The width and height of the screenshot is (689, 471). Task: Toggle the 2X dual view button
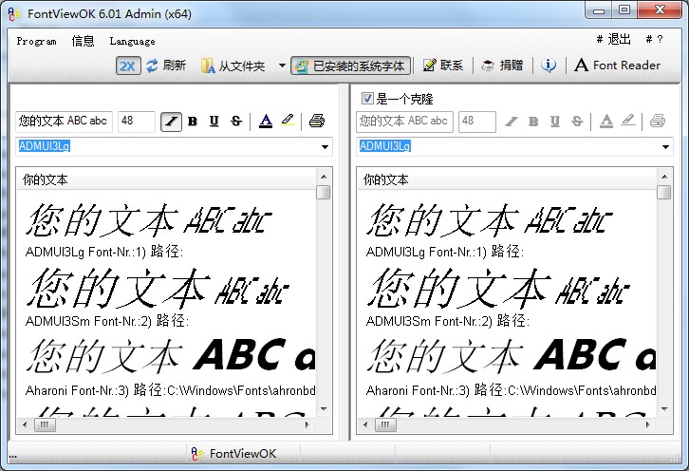pyautogui.click(x=128, y=66)
